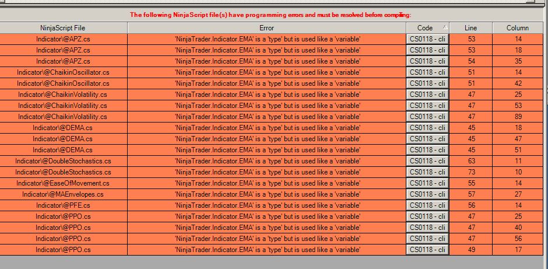The width and height of the screenshot is (548, 269).
Task: Open CS0118 button for @ChaikinOscillator.cs column 42
Action: tap(427, 83)
